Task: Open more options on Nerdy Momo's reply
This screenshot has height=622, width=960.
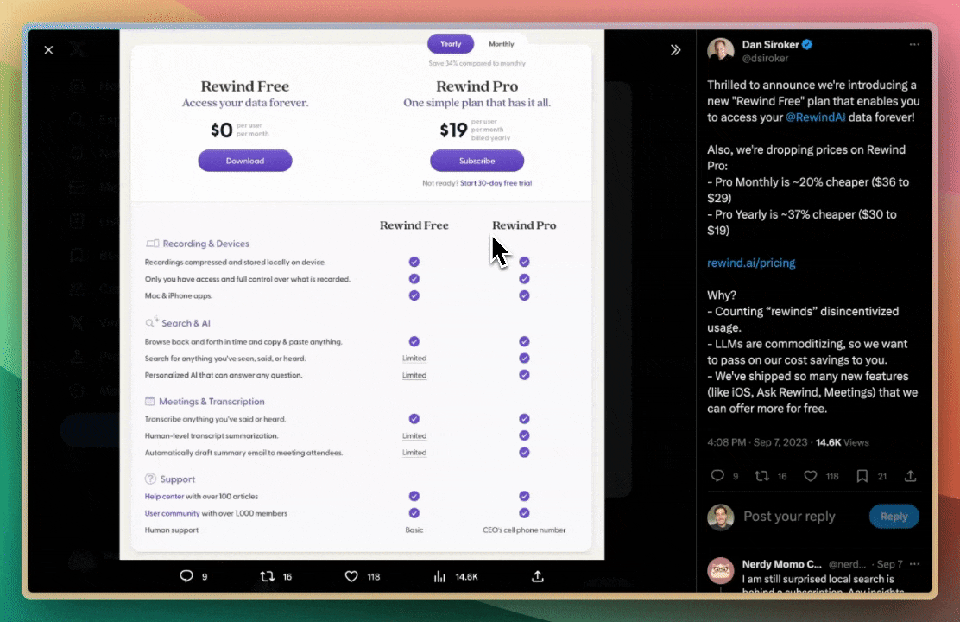Action: click(914, 564)
